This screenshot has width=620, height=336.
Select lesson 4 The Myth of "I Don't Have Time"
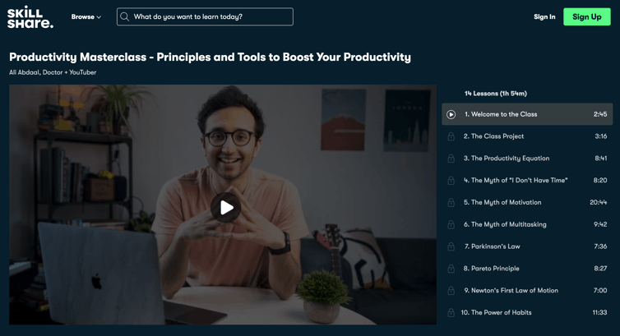(x=527, y=180)
